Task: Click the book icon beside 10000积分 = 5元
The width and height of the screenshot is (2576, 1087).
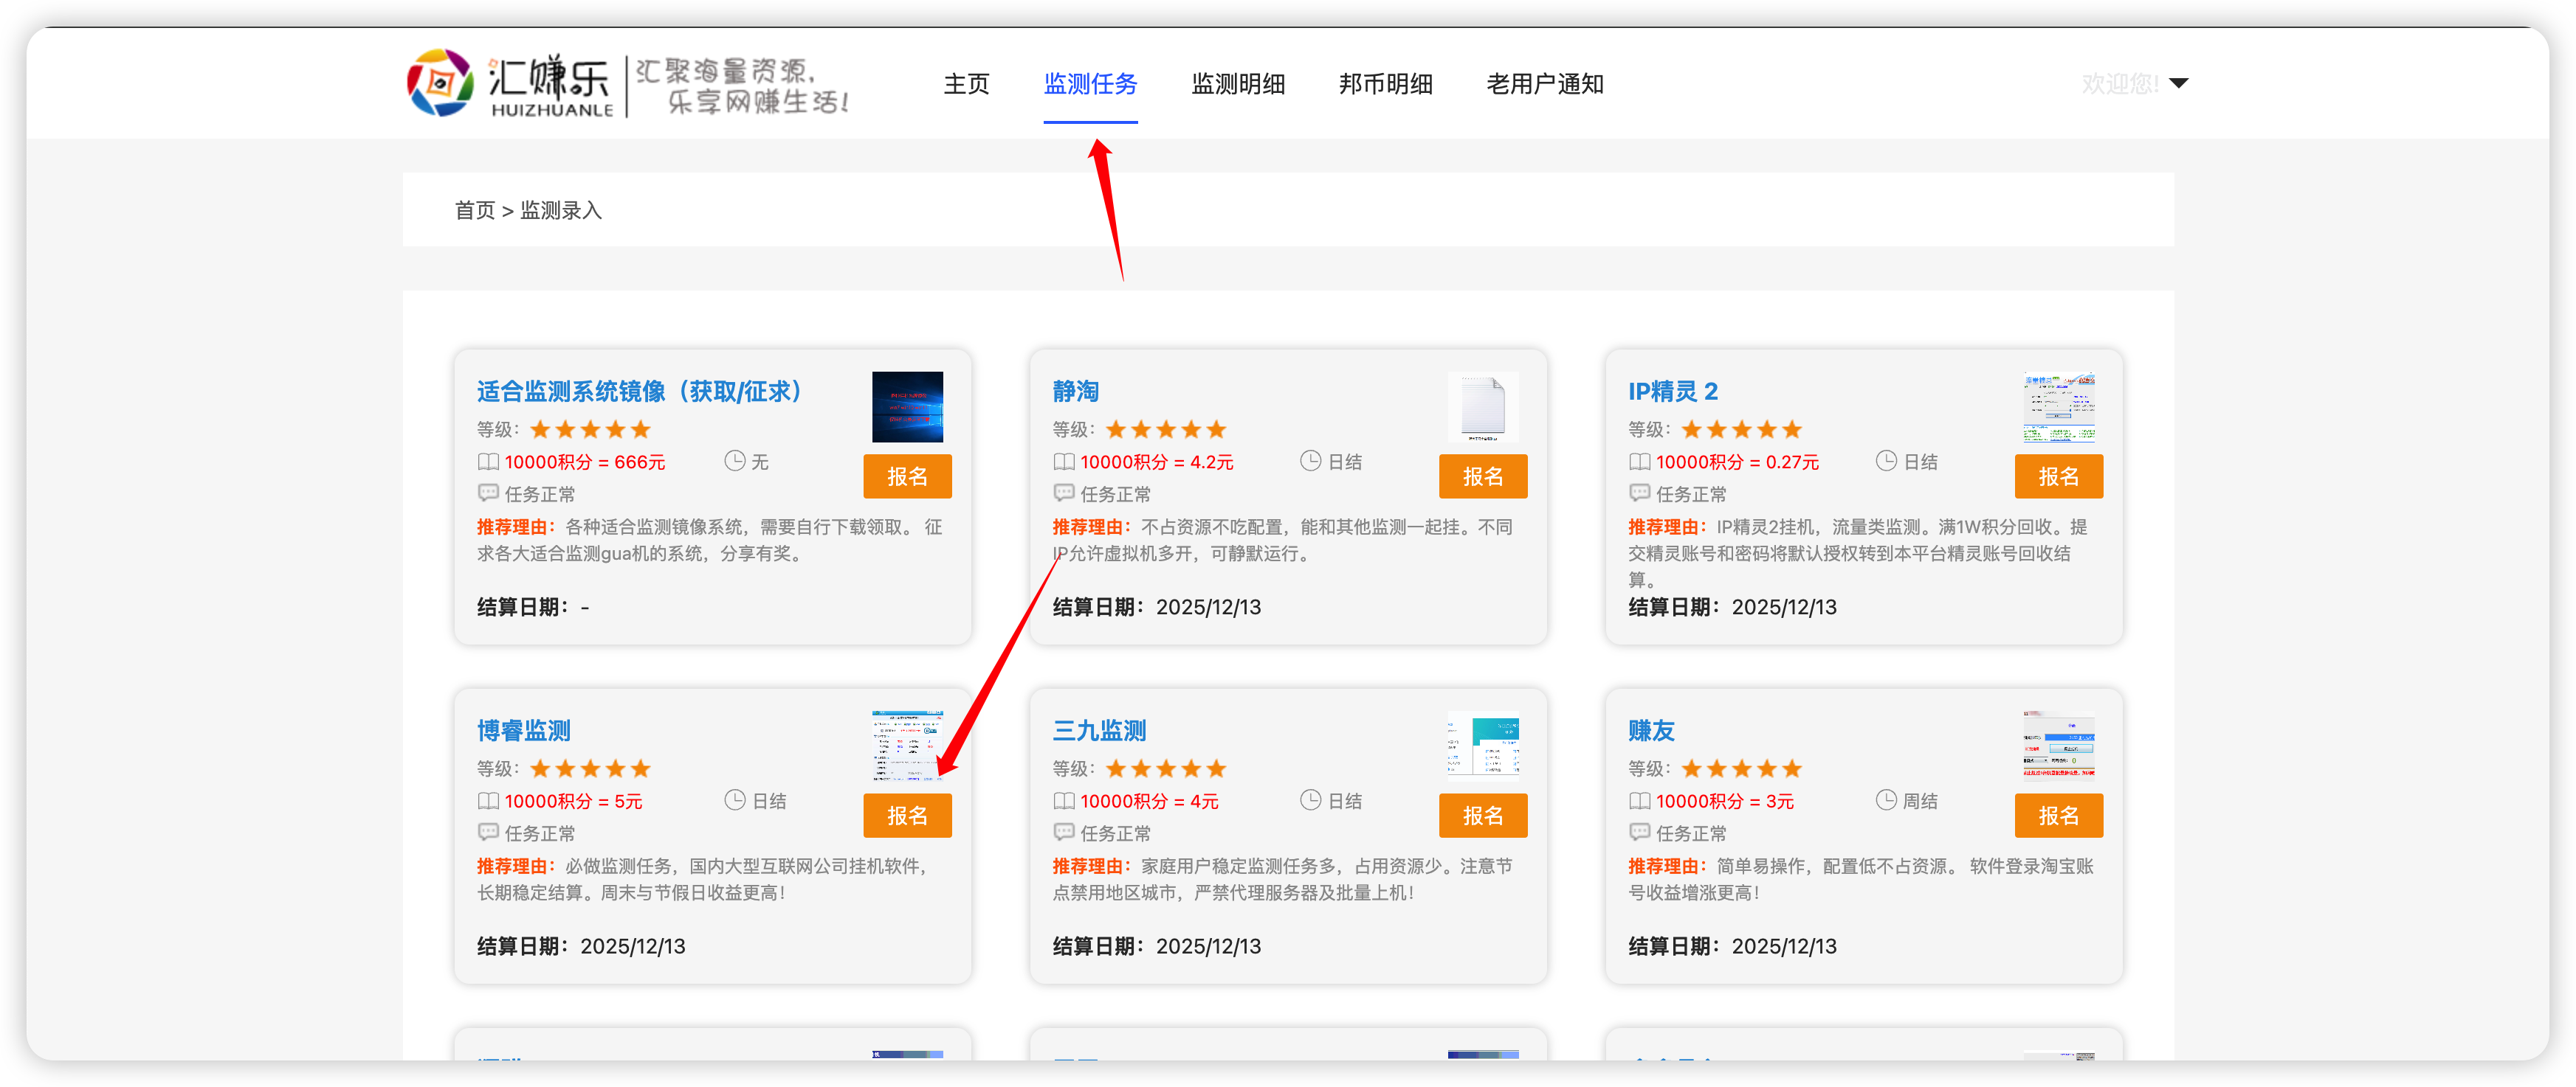Action: 488,802
